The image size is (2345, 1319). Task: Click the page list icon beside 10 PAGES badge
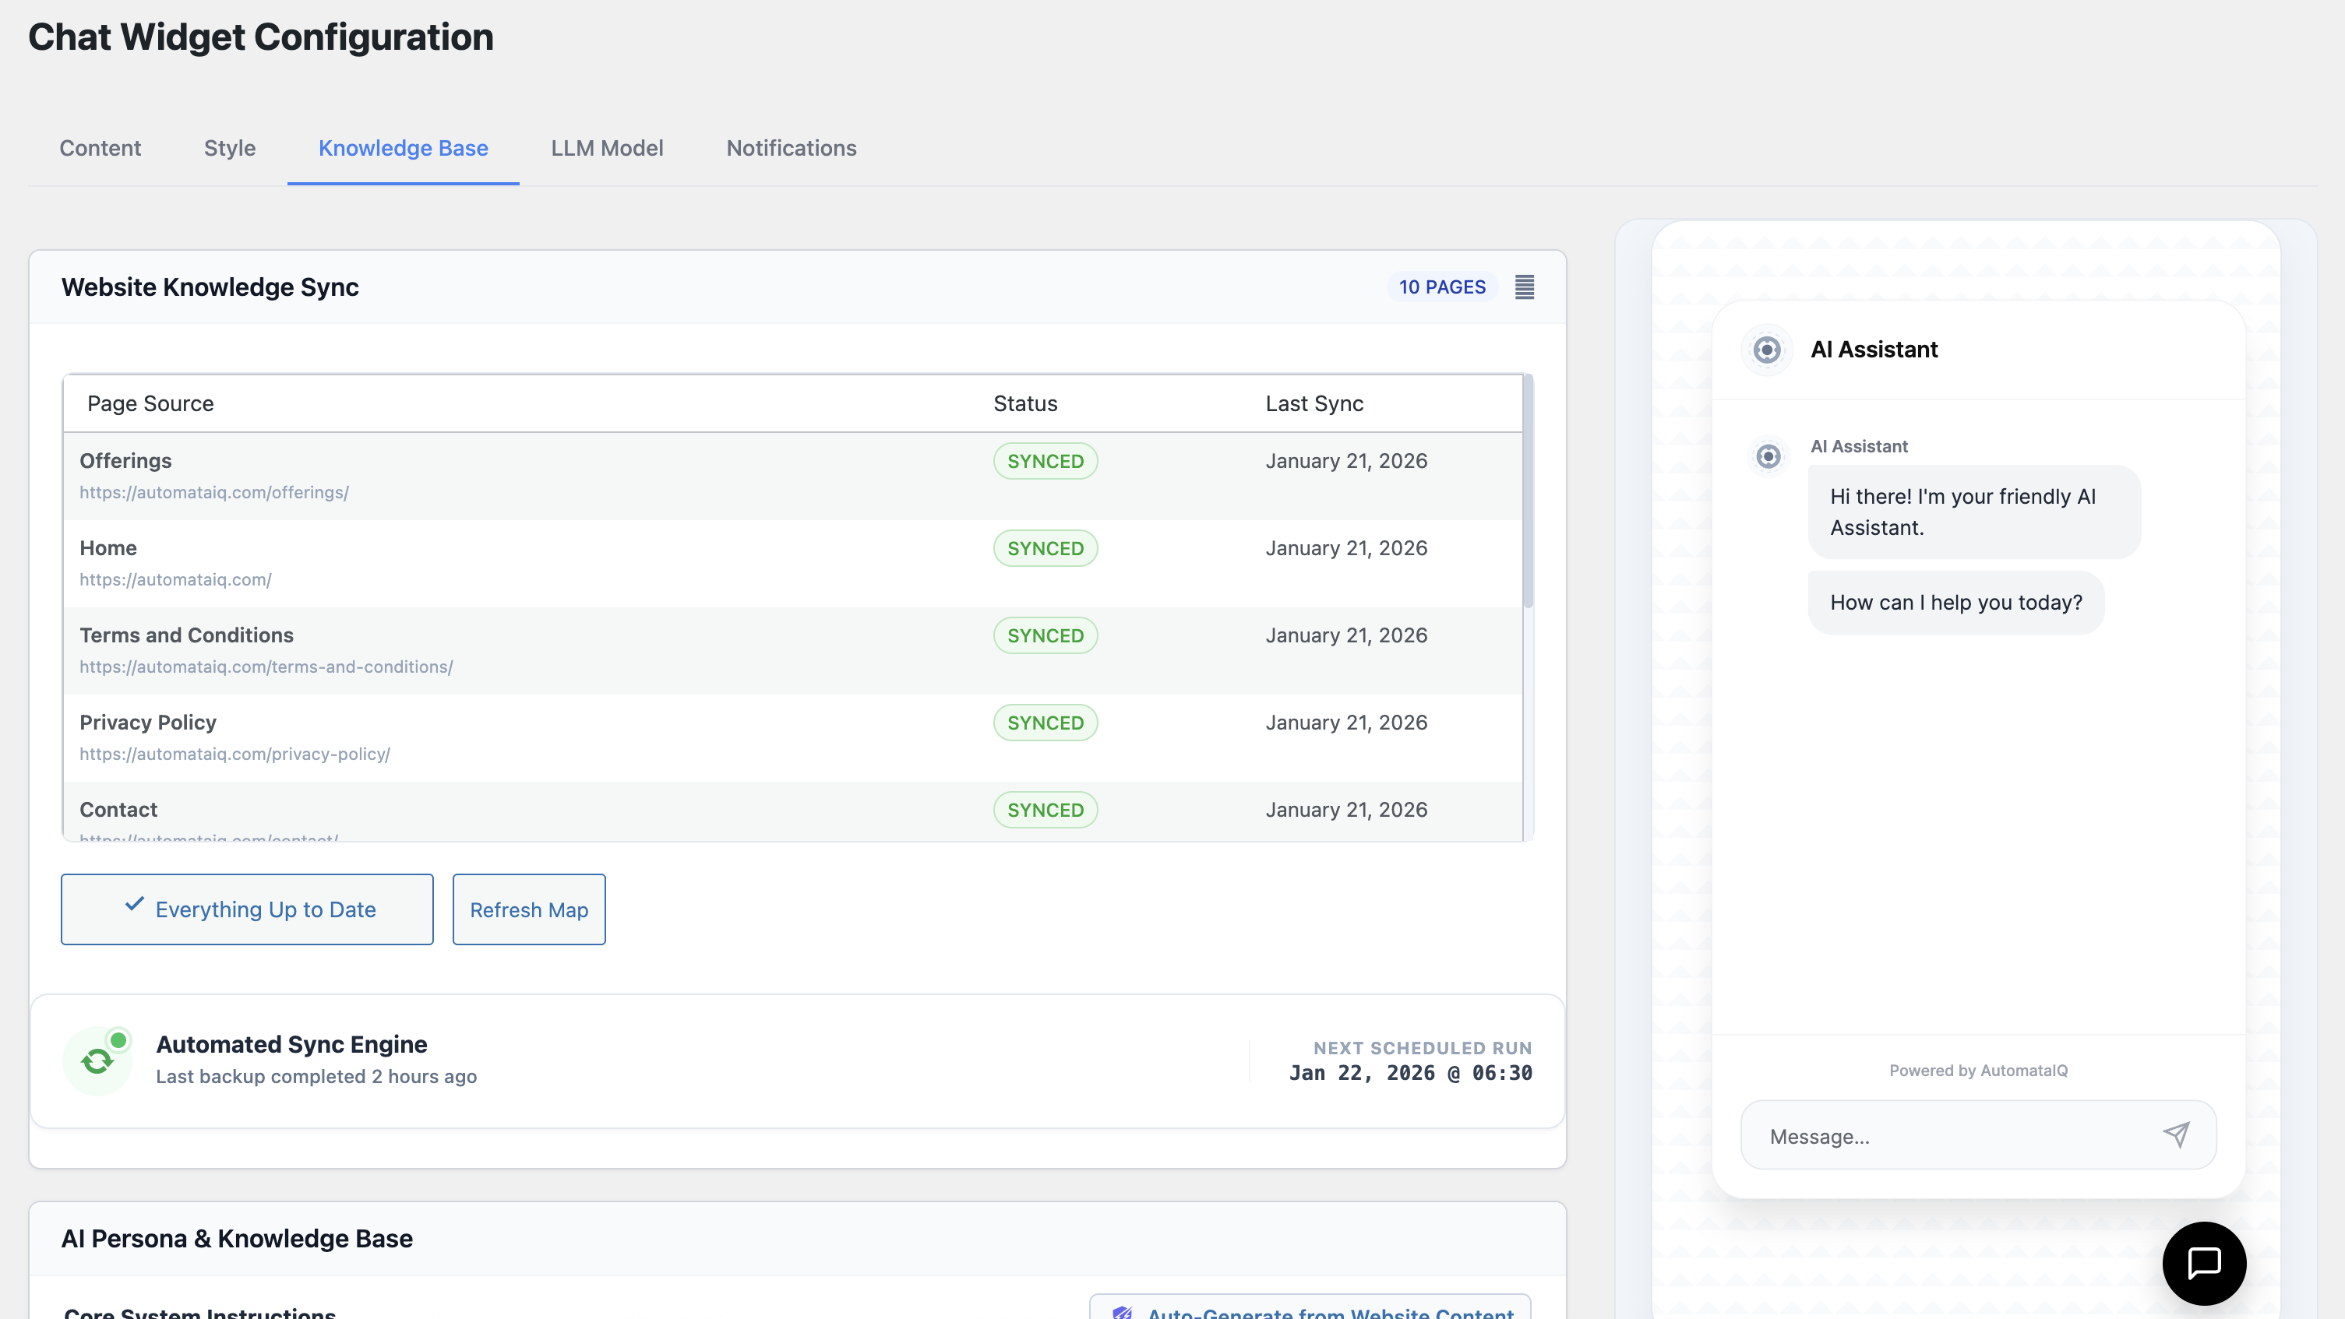(x=1525, y=287)
